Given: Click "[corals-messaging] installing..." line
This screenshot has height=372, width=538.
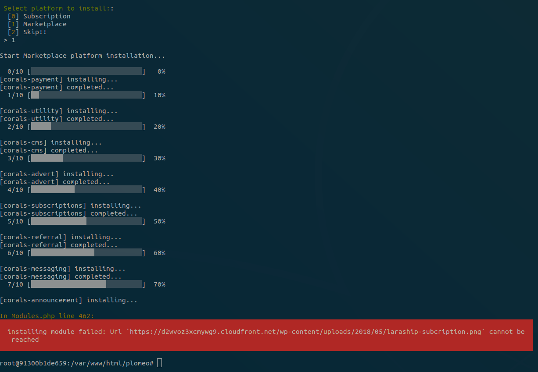Looking at the screenshot, I should (x=63, y=269).
